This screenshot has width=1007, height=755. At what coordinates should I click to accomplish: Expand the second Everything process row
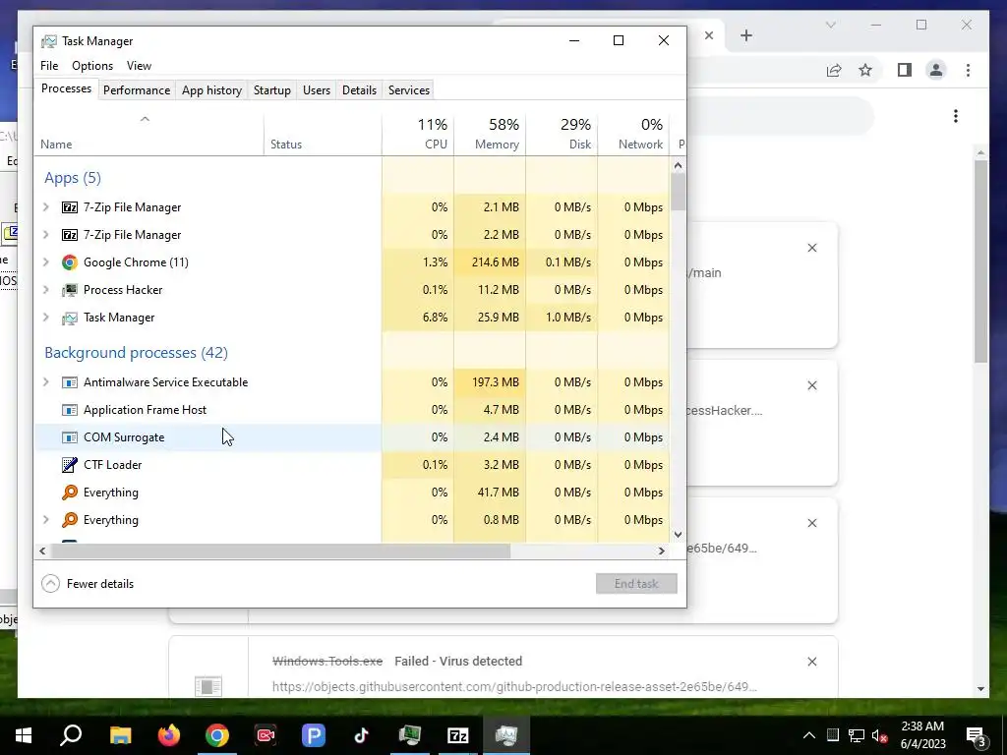(45, 520)
